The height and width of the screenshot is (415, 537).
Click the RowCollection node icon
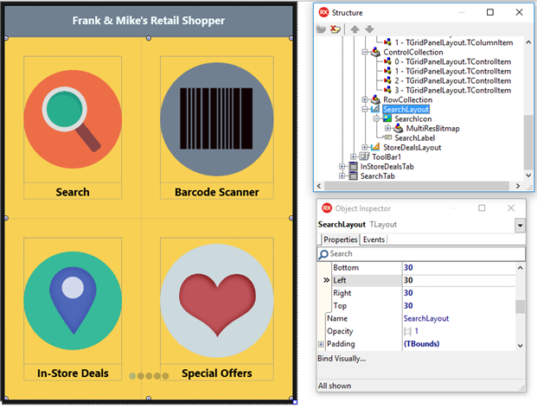375,99
